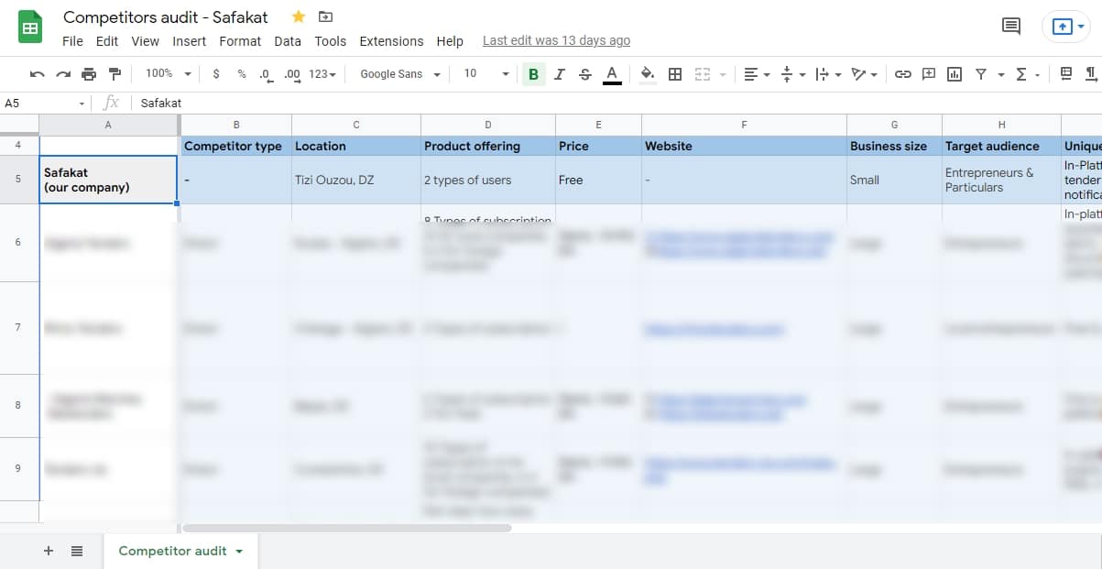Open the zoom 100% dropdown
Image resolution: width=1102 pixels, height=569 pixels.
click(x=168, y=74)
